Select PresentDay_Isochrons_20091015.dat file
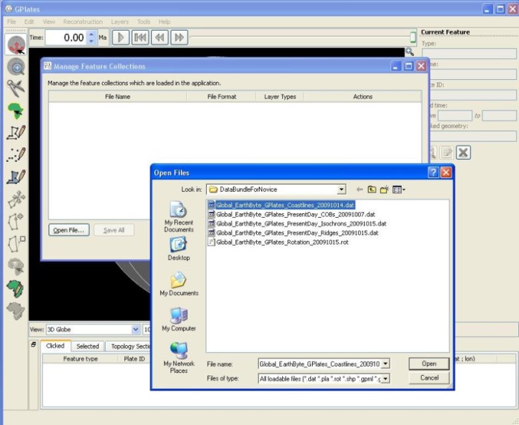Image resolution: width=519 pixels, height=425 pixels. [x=297, y=224]
